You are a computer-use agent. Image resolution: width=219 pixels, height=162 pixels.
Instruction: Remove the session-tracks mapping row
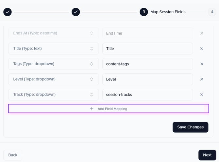coord(202,95)
